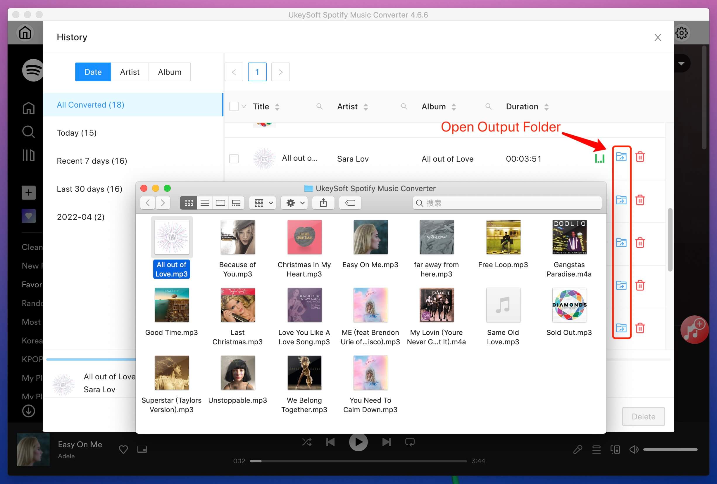
Task: Click the delete icon for fifth history item
Action: point(641,328)
